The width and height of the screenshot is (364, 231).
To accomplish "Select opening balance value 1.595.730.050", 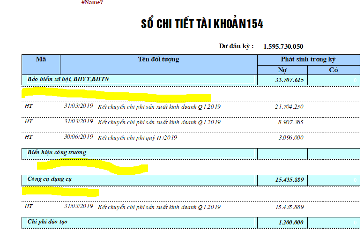I will coord(283,46).
